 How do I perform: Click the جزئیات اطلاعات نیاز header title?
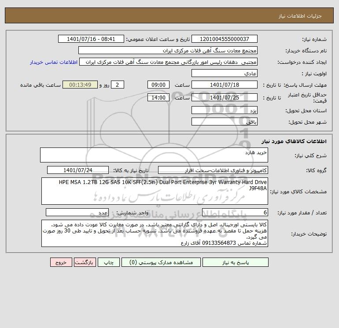(x=300, y=16)
